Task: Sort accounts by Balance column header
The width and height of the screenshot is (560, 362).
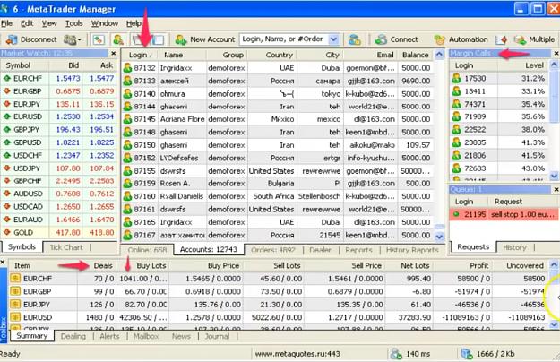Action: [415, 55]
